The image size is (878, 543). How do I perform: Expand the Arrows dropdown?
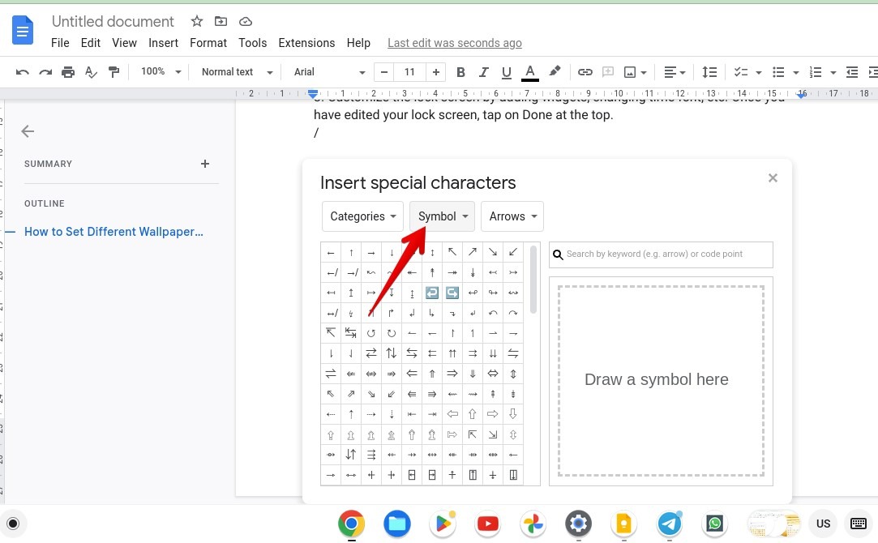(x=512, y=216)
